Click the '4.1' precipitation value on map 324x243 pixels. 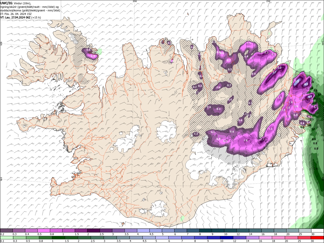pyautogui.click(x=310, y=97)
